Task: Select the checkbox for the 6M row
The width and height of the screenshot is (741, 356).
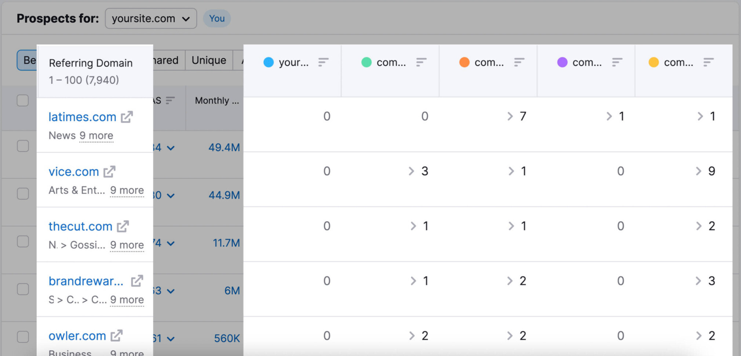Action: (23, 289)
